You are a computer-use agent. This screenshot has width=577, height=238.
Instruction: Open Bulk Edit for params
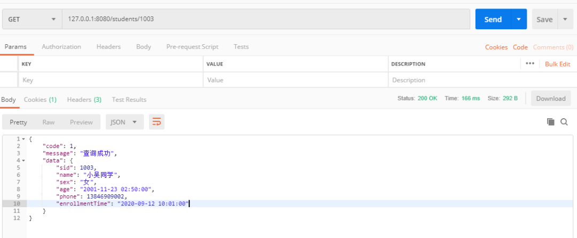point(557,64)
